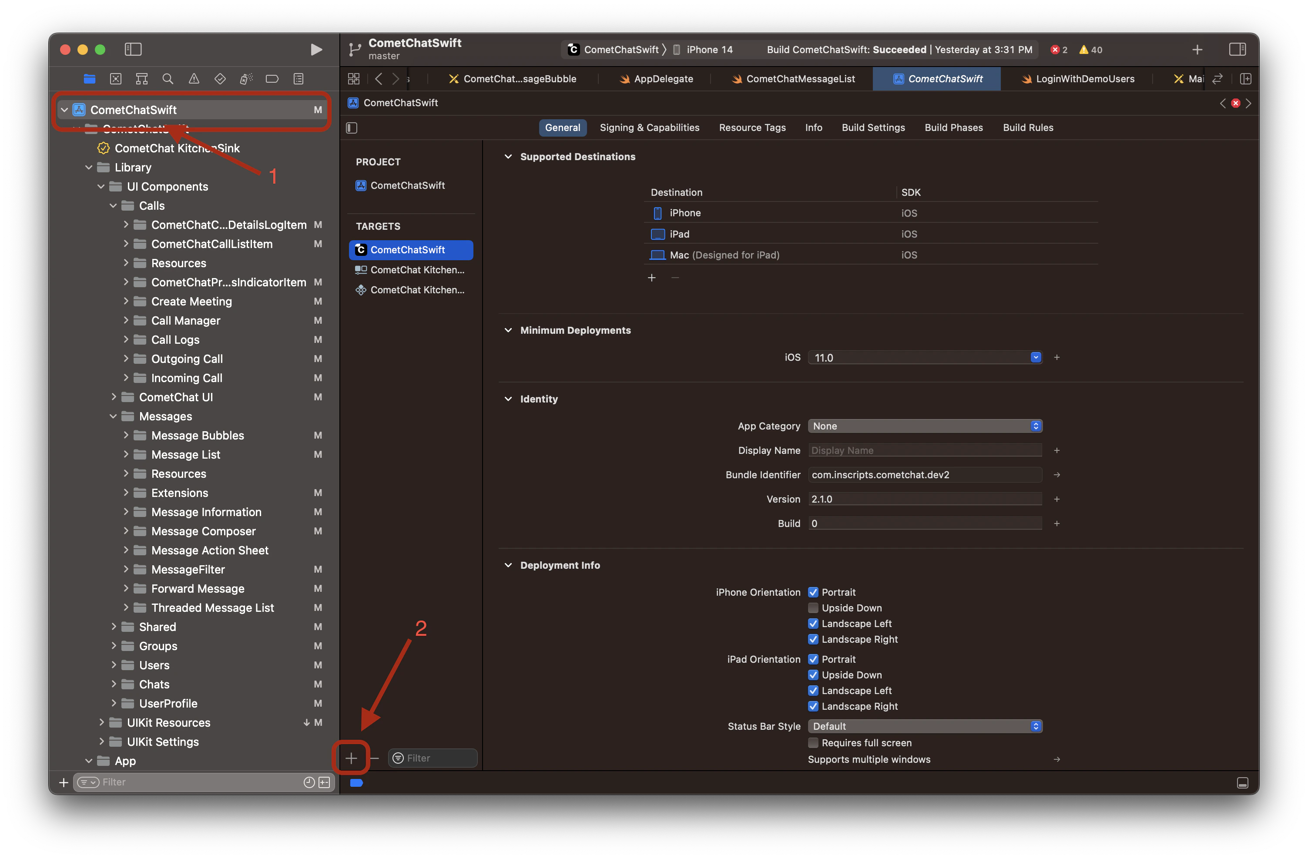This screenshot has width=1308, height=859.
Task: Open the Issue navigator warning icon
Action: click(194, 79)
